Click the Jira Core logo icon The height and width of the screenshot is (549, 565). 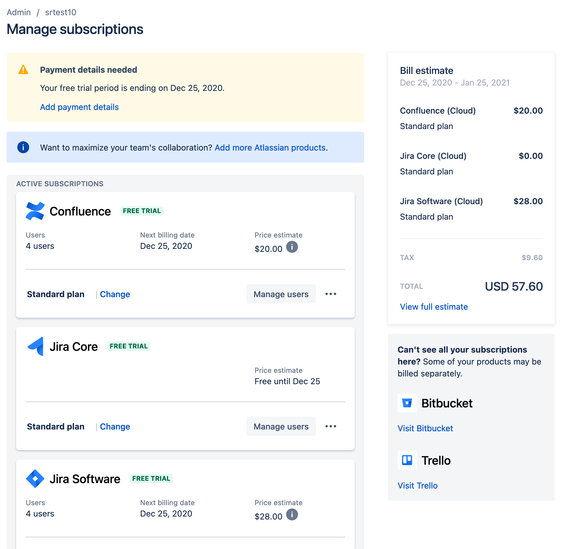click(35, 346)
